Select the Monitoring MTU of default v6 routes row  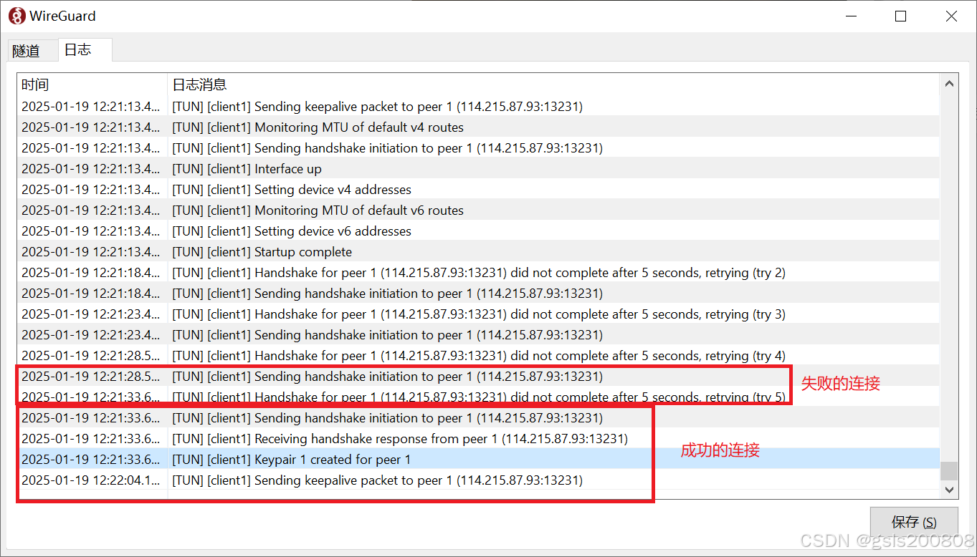tap(478, 210)
